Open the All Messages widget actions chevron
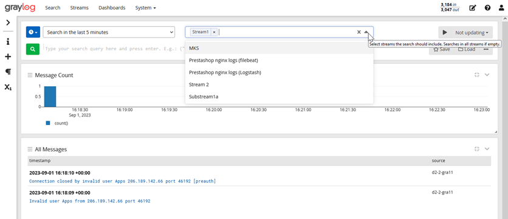 (x=487, y=149)
